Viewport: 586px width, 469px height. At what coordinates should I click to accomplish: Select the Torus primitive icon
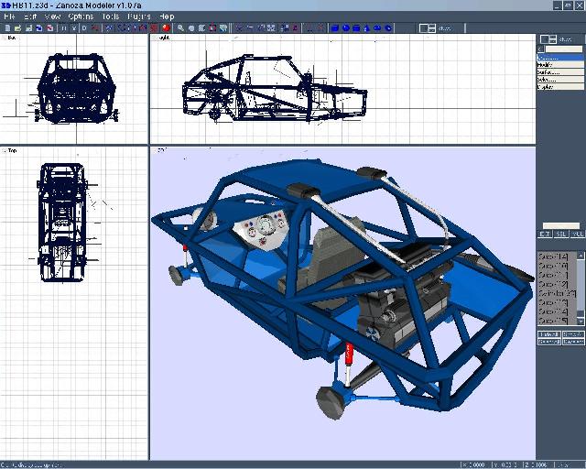[x=378, y=27]
